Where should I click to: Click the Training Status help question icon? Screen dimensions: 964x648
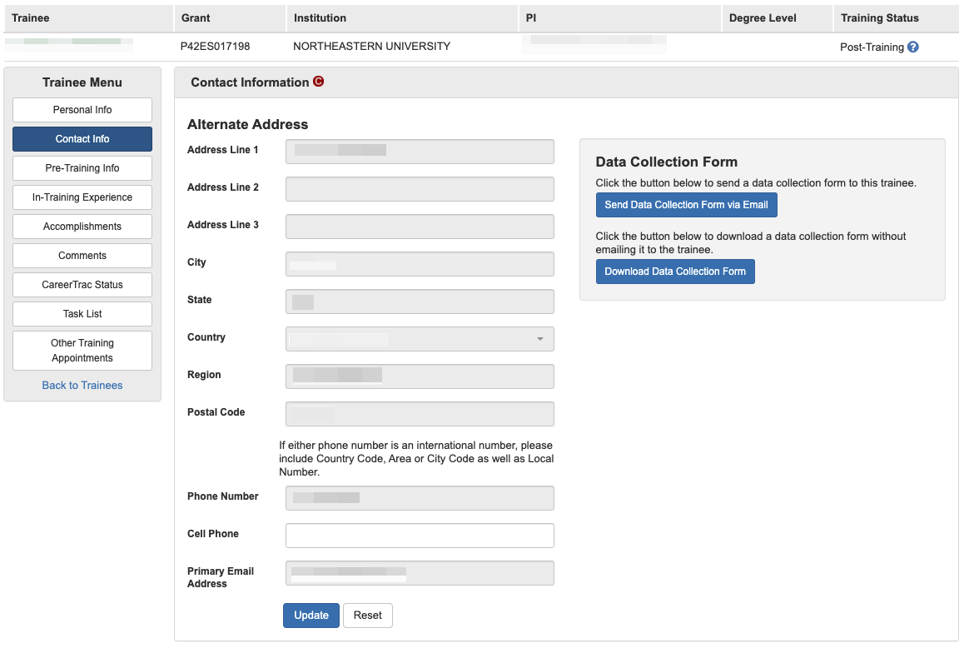tap(913, 47)
